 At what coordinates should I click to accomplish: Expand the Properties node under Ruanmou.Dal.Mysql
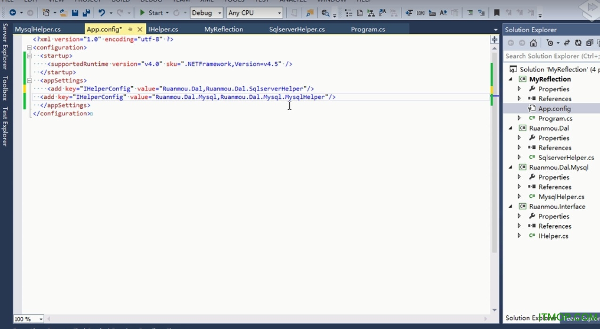(x=519, y=177)
